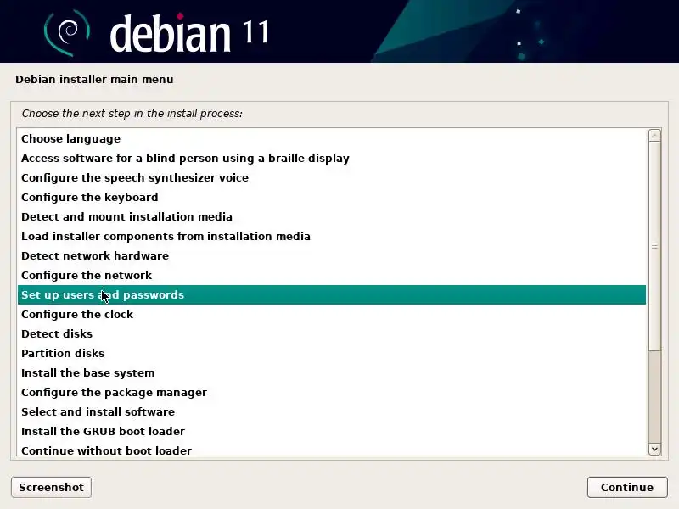The image size is (679, 509).
Task: Click scrollbar up arrow of step list
Action: [x=654, y=136]
